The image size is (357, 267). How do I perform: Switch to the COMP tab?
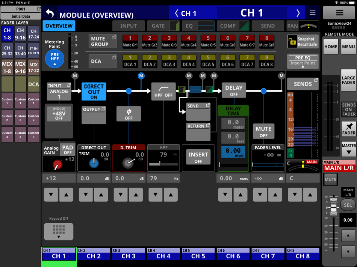click(233, 25)
